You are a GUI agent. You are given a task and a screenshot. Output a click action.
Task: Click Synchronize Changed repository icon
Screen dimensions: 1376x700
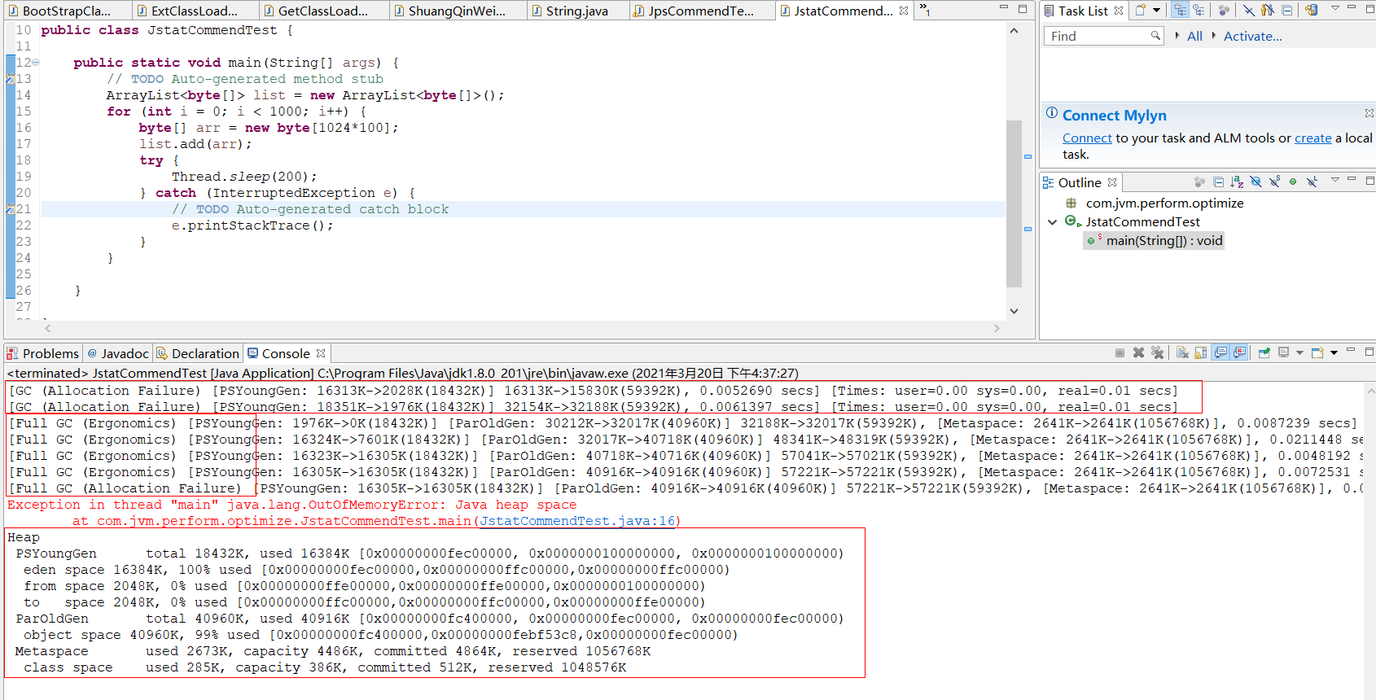(1311, 11)
